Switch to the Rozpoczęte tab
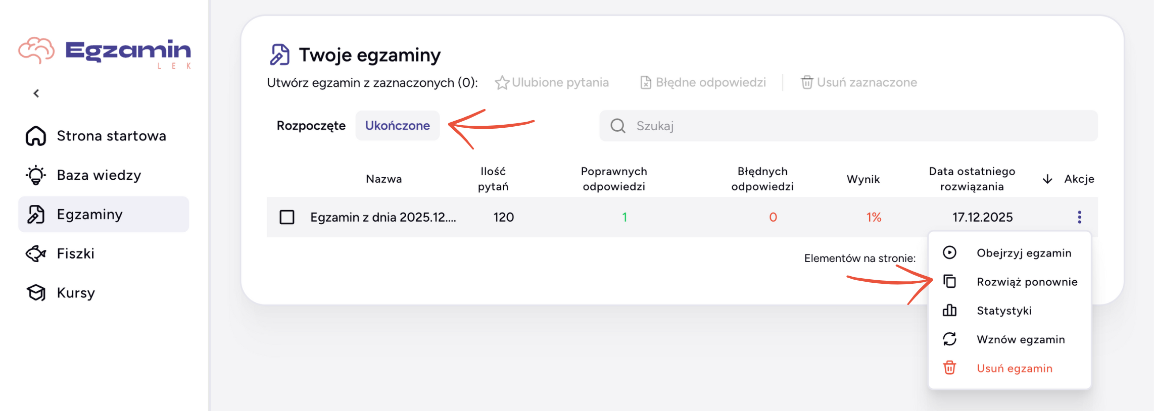This screenshot has width=1154, height=411. 311,126
